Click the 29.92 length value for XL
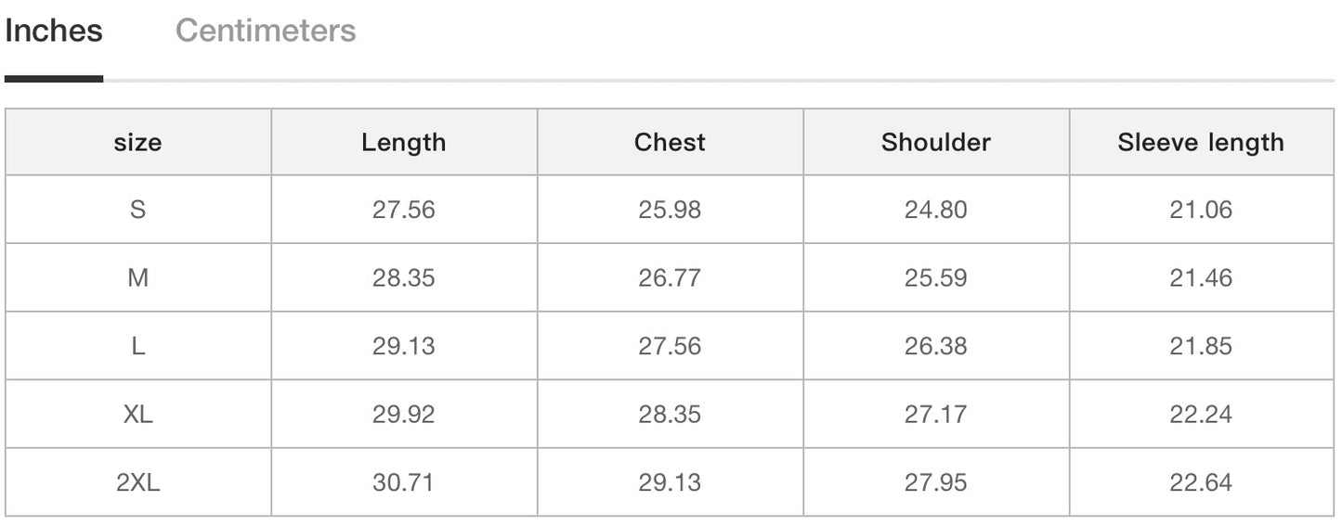 coord(403,414)
